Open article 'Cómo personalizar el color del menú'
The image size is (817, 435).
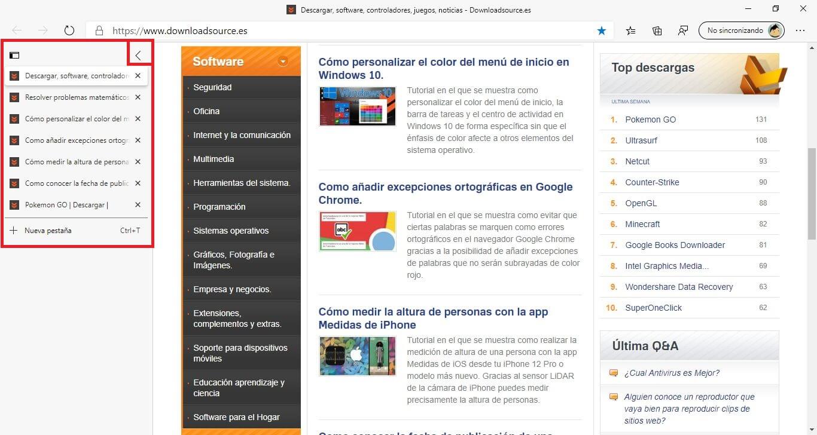pos(444,68)
